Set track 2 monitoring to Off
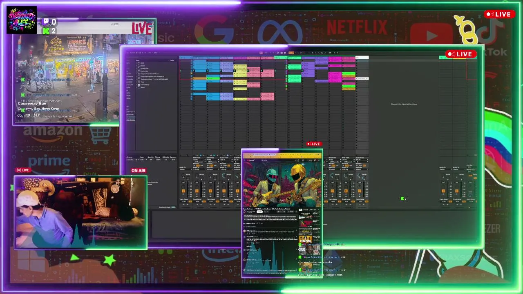 (x=202, y=165)
